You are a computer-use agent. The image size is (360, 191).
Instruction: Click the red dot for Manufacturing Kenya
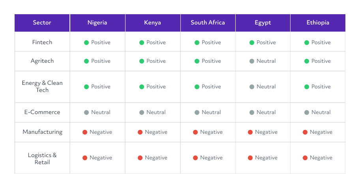pyautogui.click(x=140, y=132)
